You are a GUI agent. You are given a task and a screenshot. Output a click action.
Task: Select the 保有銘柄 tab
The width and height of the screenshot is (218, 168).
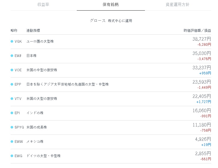pos(111,5)
